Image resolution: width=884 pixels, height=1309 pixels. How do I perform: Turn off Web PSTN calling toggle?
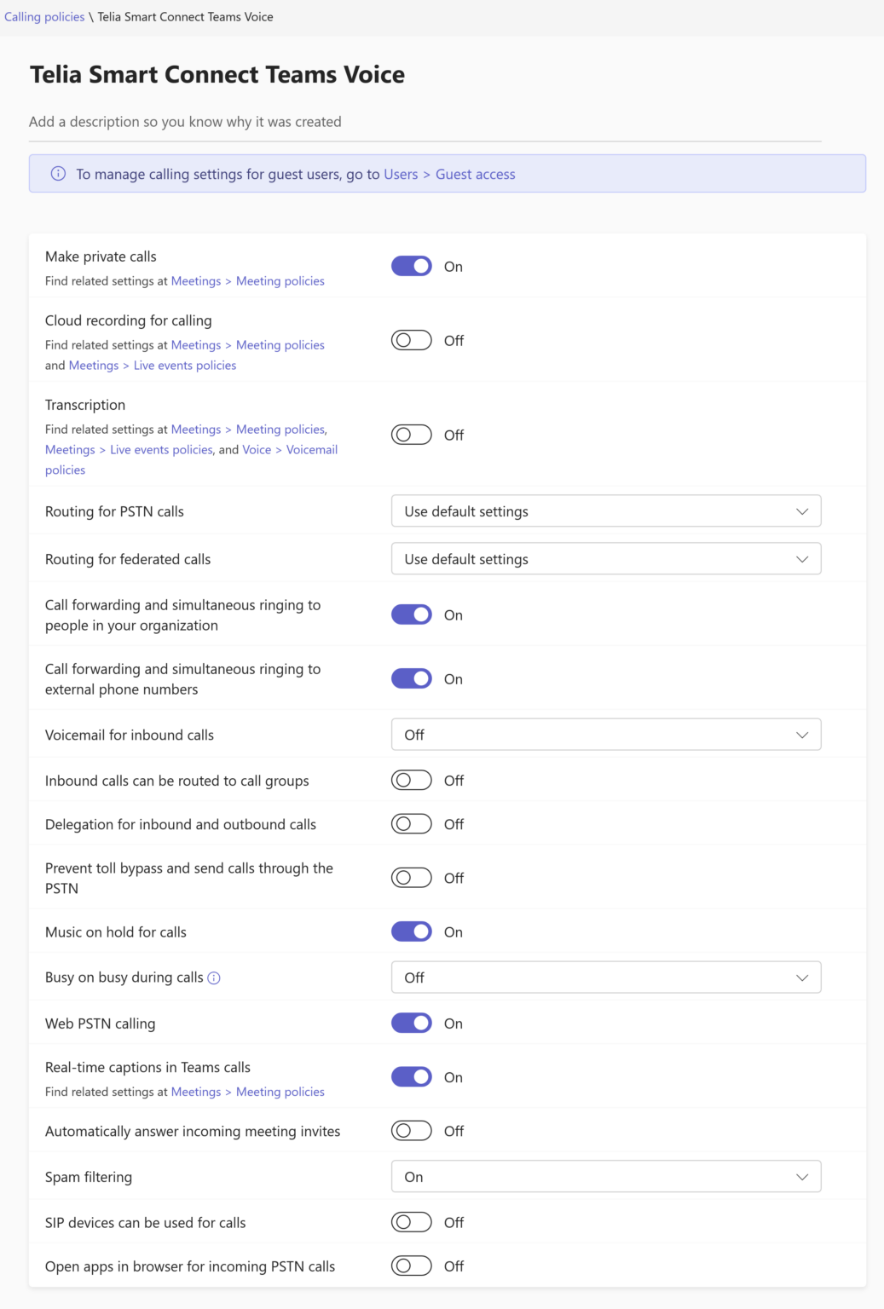pyautogui.click(x=412, y=1023)
